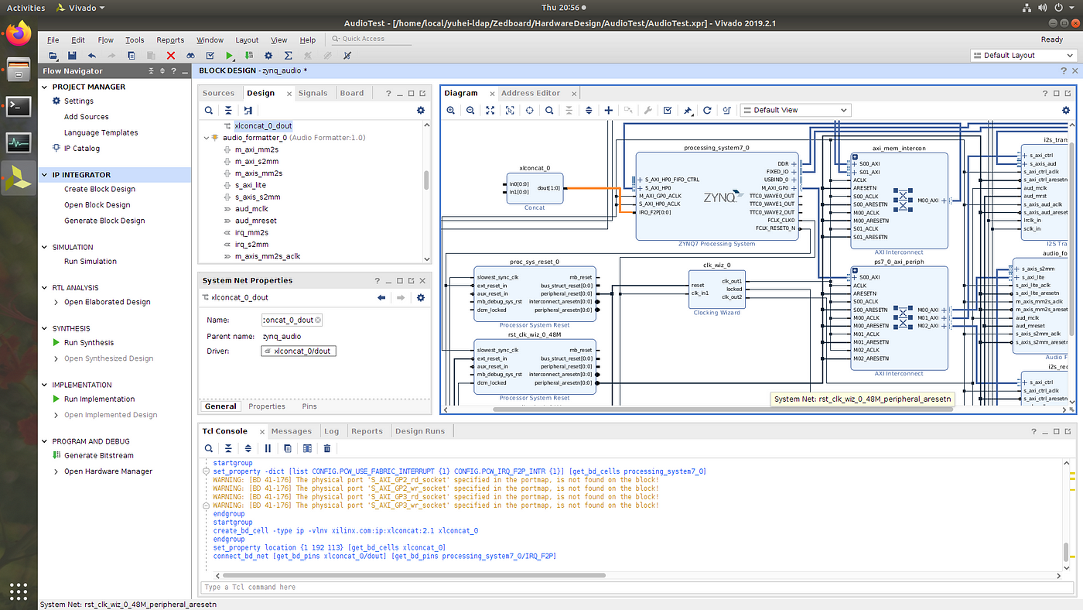Open the Default View dropdown
The height and width of the screenshot is (610, 1083).
(x=795, y=110)
